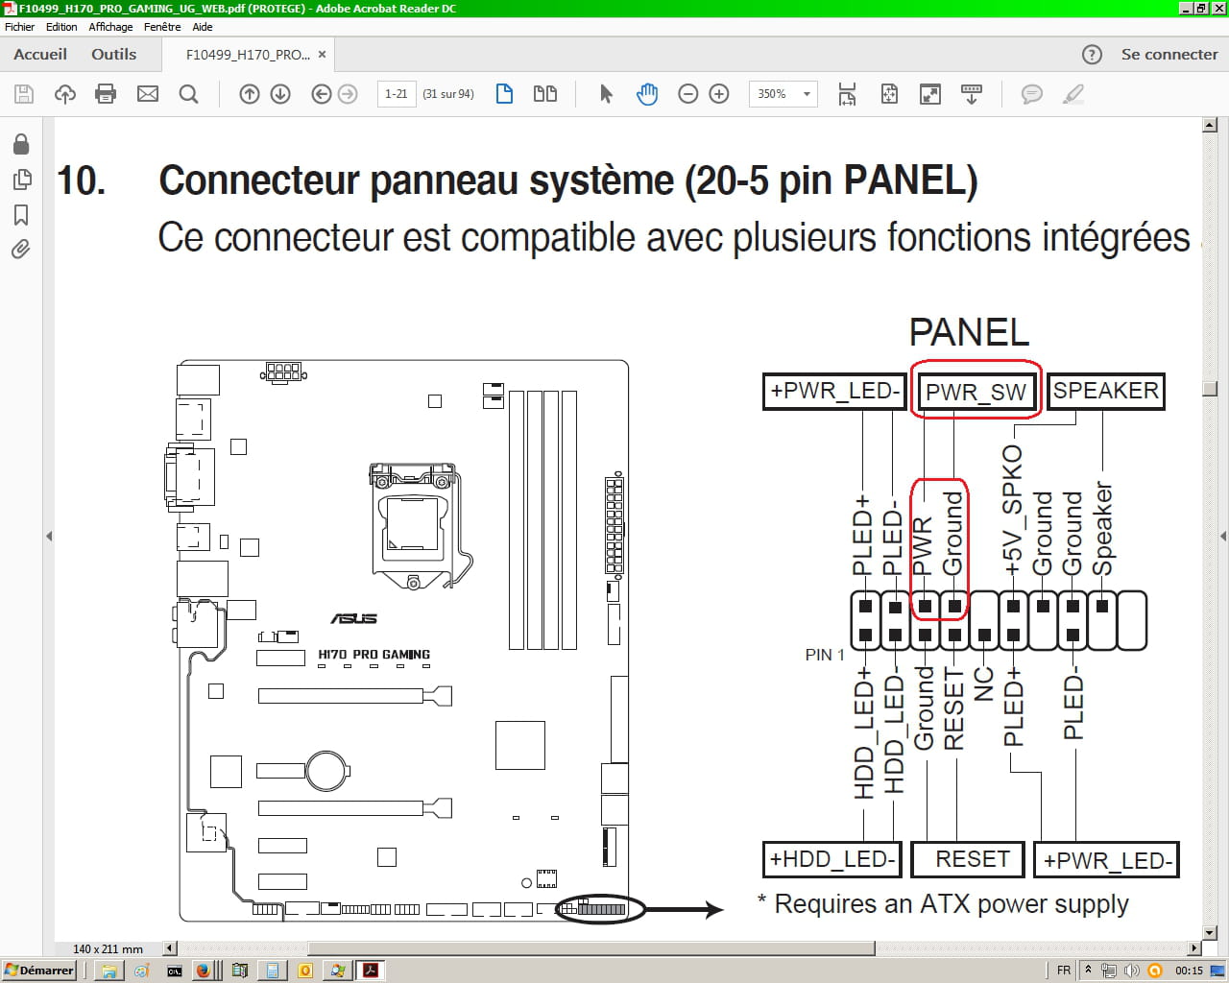This screenshot has width=1229, height=983.
Task: Click the print document icon
Action: click(x=106, y=94)
